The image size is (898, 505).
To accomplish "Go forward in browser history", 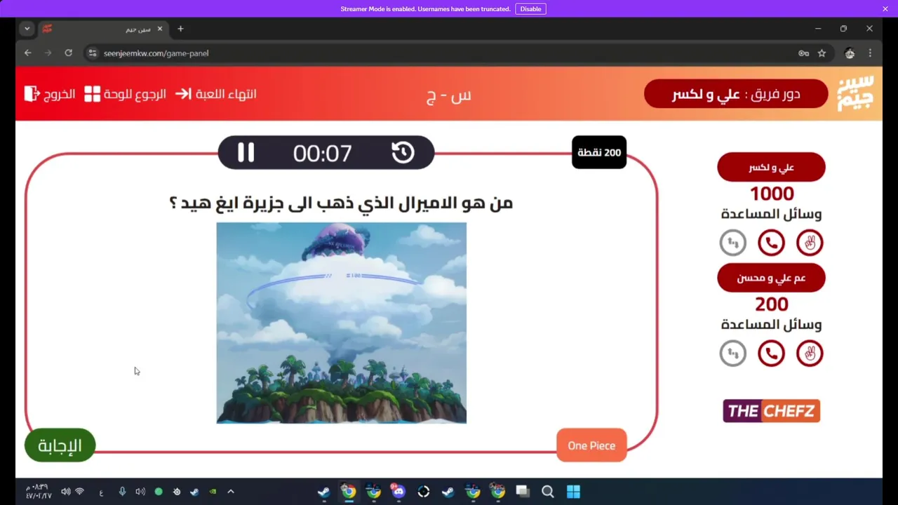I will [x=48, y=53].
